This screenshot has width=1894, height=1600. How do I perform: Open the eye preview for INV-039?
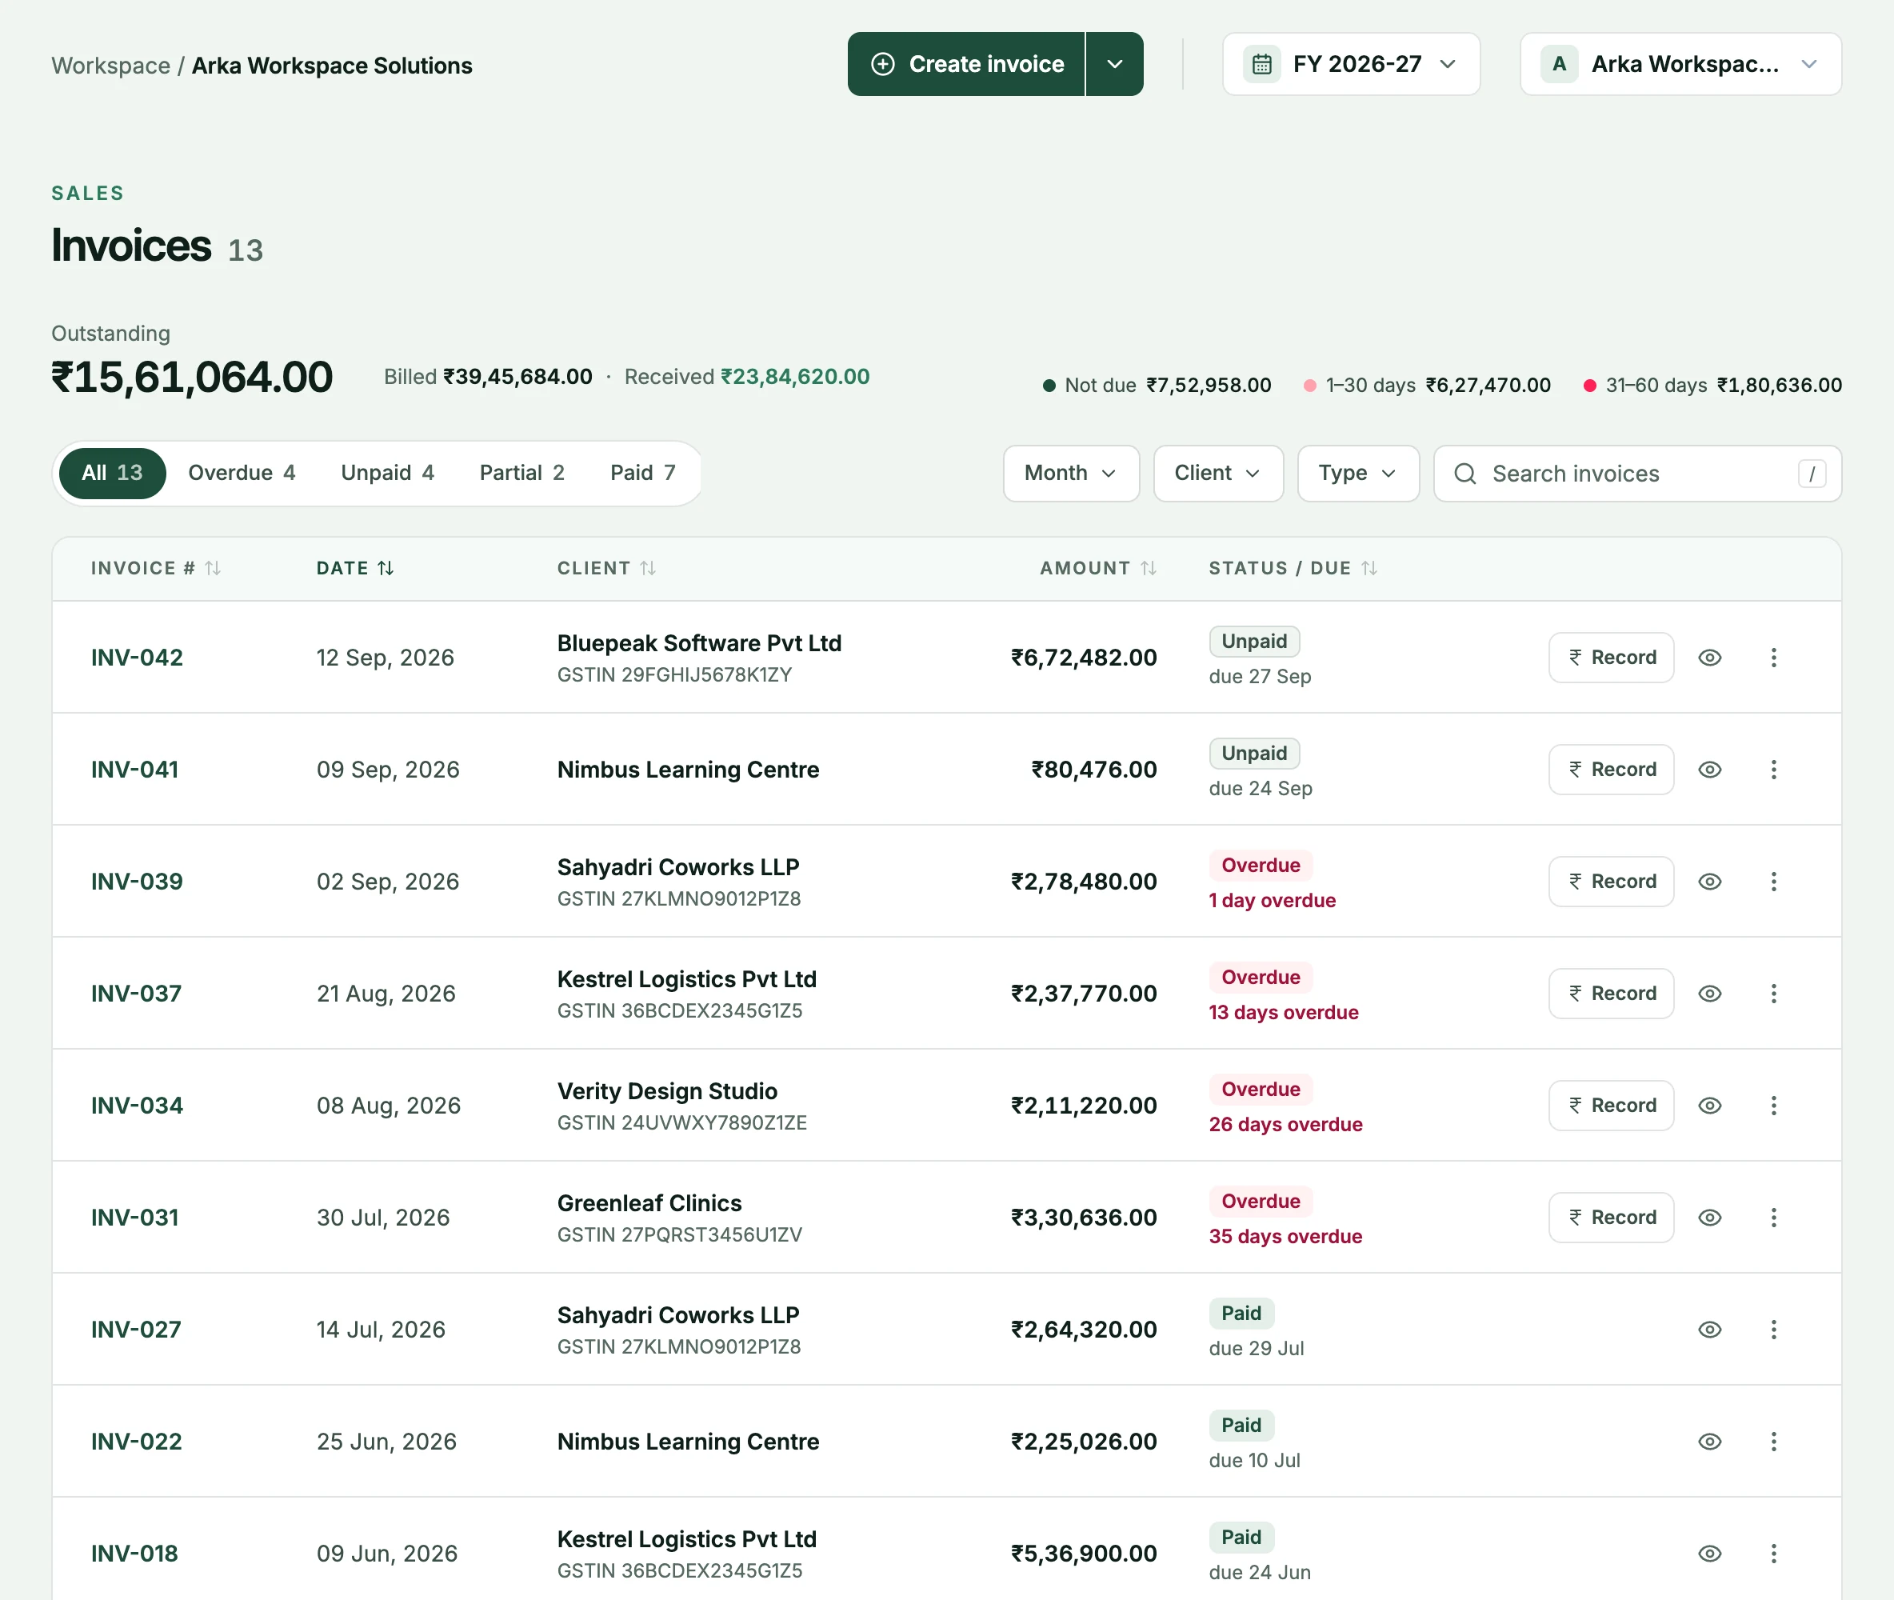pos(1709,882)
